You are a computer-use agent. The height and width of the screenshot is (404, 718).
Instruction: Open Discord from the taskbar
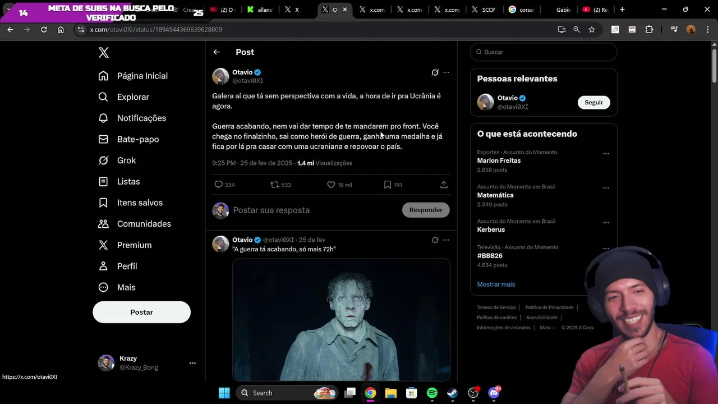point(494,393)
